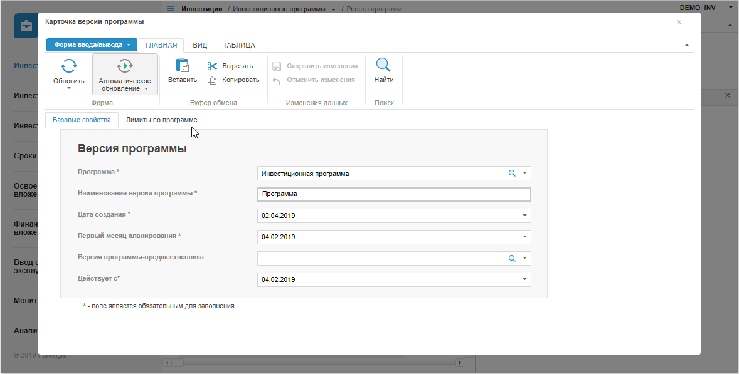Collapse the ribbon using the arrow
Screen dimensions: 739x374
point(686,45)
